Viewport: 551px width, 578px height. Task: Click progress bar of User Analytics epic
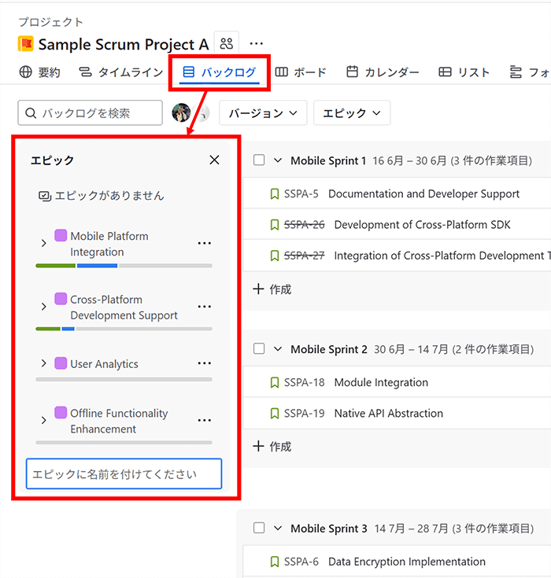pos(124,379)
